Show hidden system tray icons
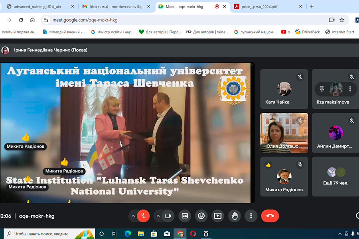Image resolution: width=359 pixels, height=239 pixels. pos(340,234)
